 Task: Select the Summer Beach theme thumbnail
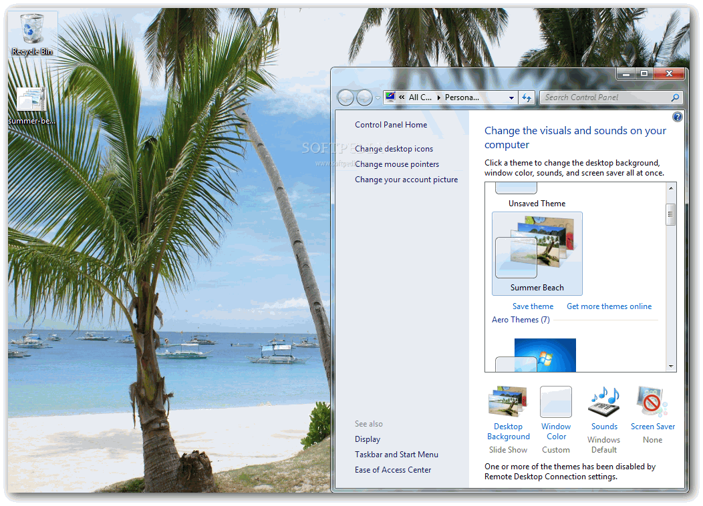click(x=537, y=254)
